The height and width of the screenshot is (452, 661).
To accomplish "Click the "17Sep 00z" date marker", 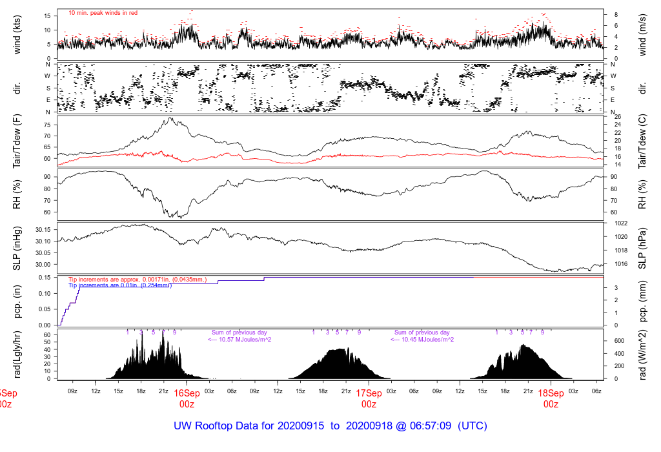I will (369, 398).
